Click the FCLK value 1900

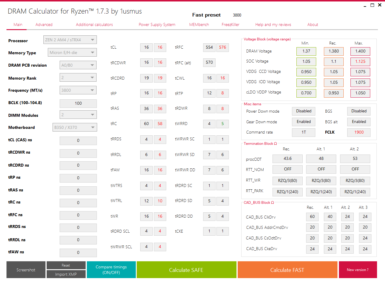359,132
